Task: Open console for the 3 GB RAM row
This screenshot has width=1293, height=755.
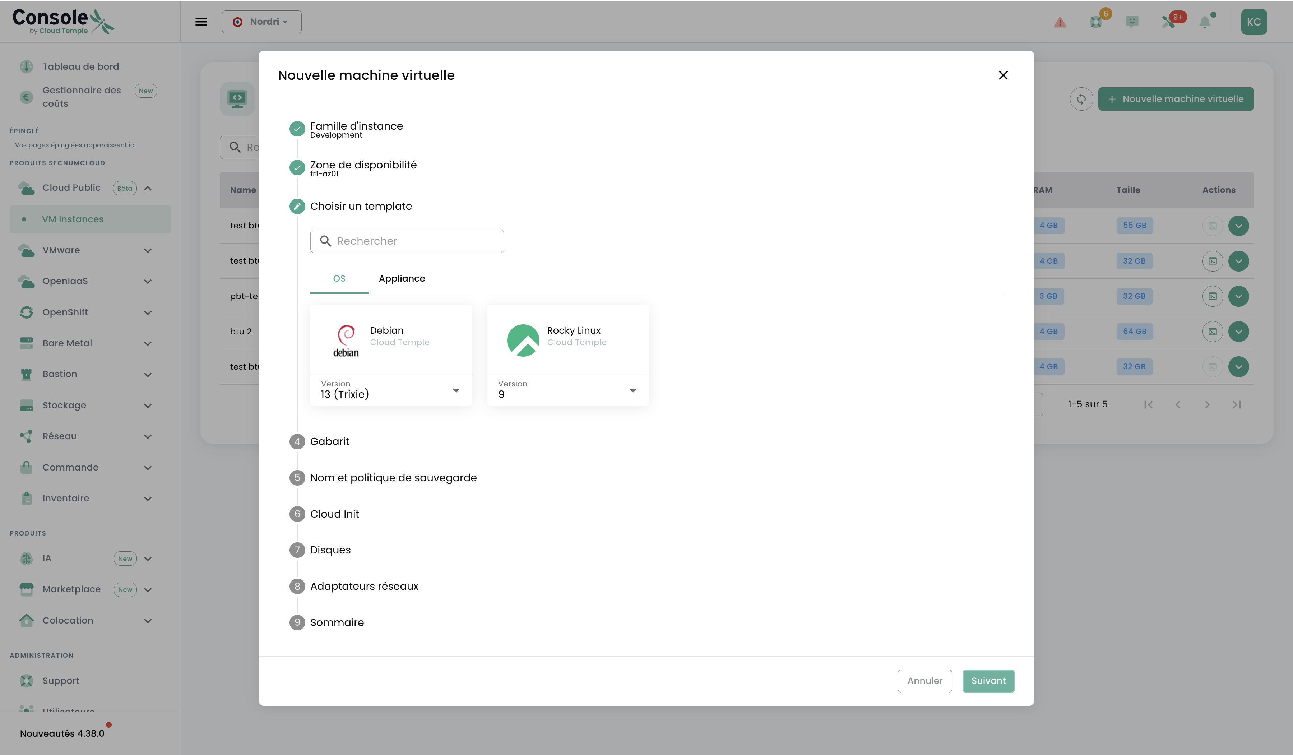Action: tap(1213, 296)
